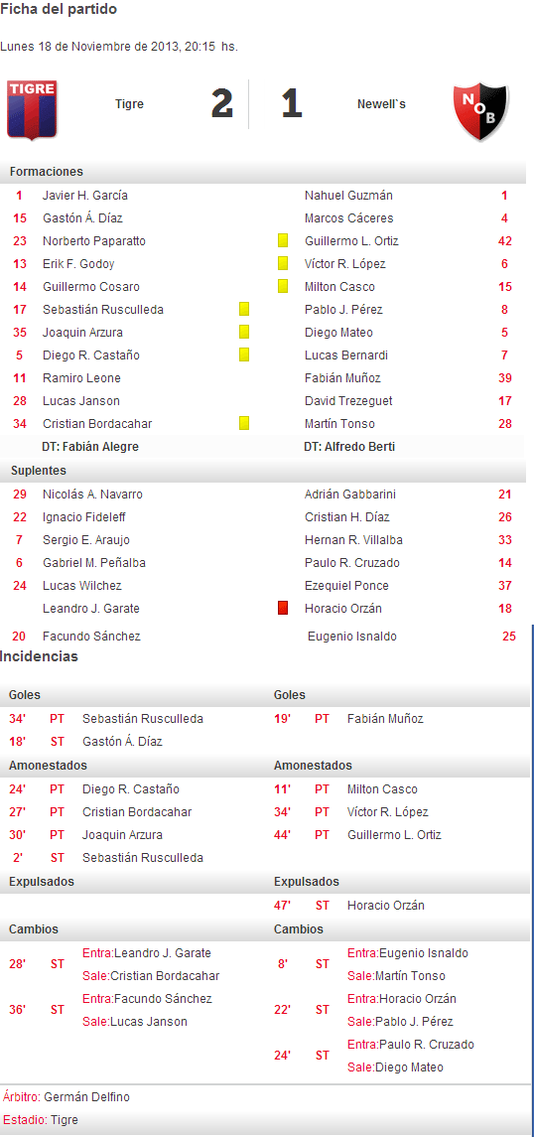This screenshot has height=1137, width=534.
Task: Click goal scorer Fabián Muñoz in Goles
Action: click(x=385, y=719)
